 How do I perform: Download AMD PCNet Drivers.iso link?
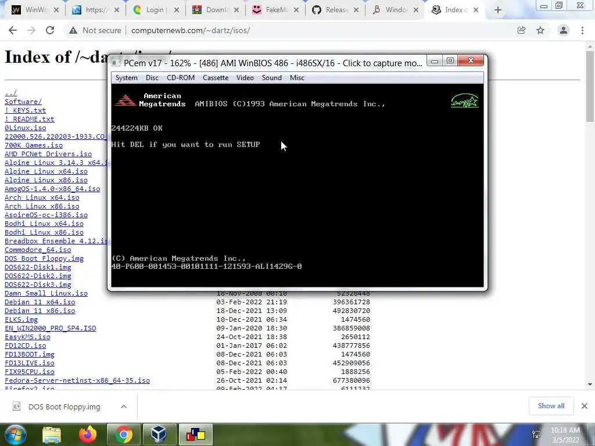(x=48, y=154)
